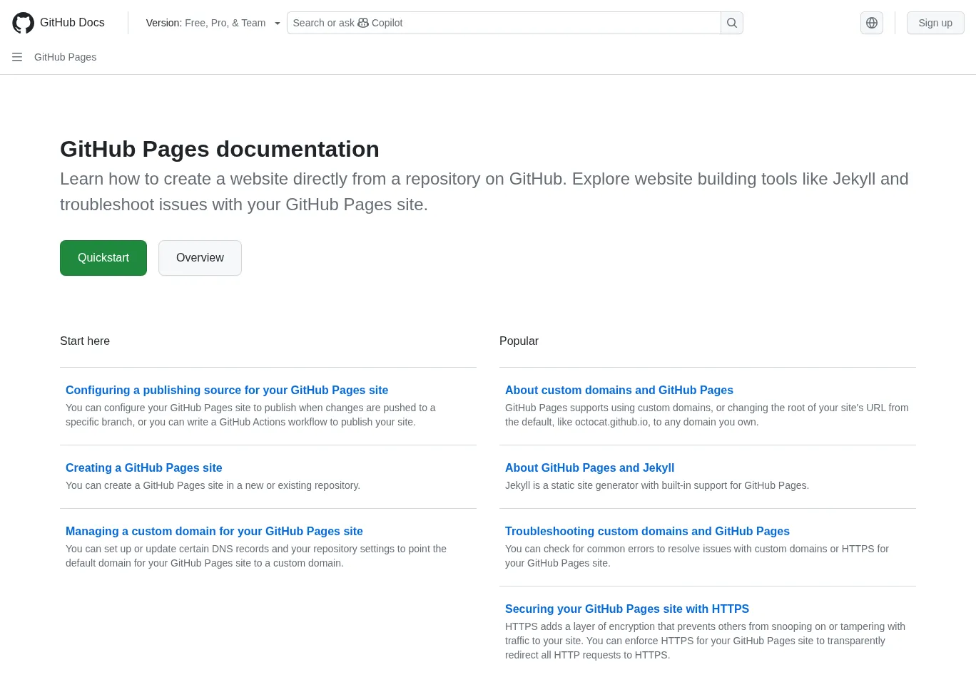Open Configuring a publishing source link
This screenshot has height=677, width=976.
pyautogui.click(x=227, y=390)
